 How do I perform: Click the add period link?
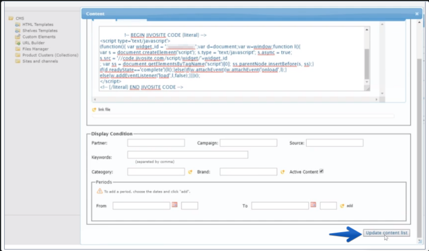tap(349, 206)
